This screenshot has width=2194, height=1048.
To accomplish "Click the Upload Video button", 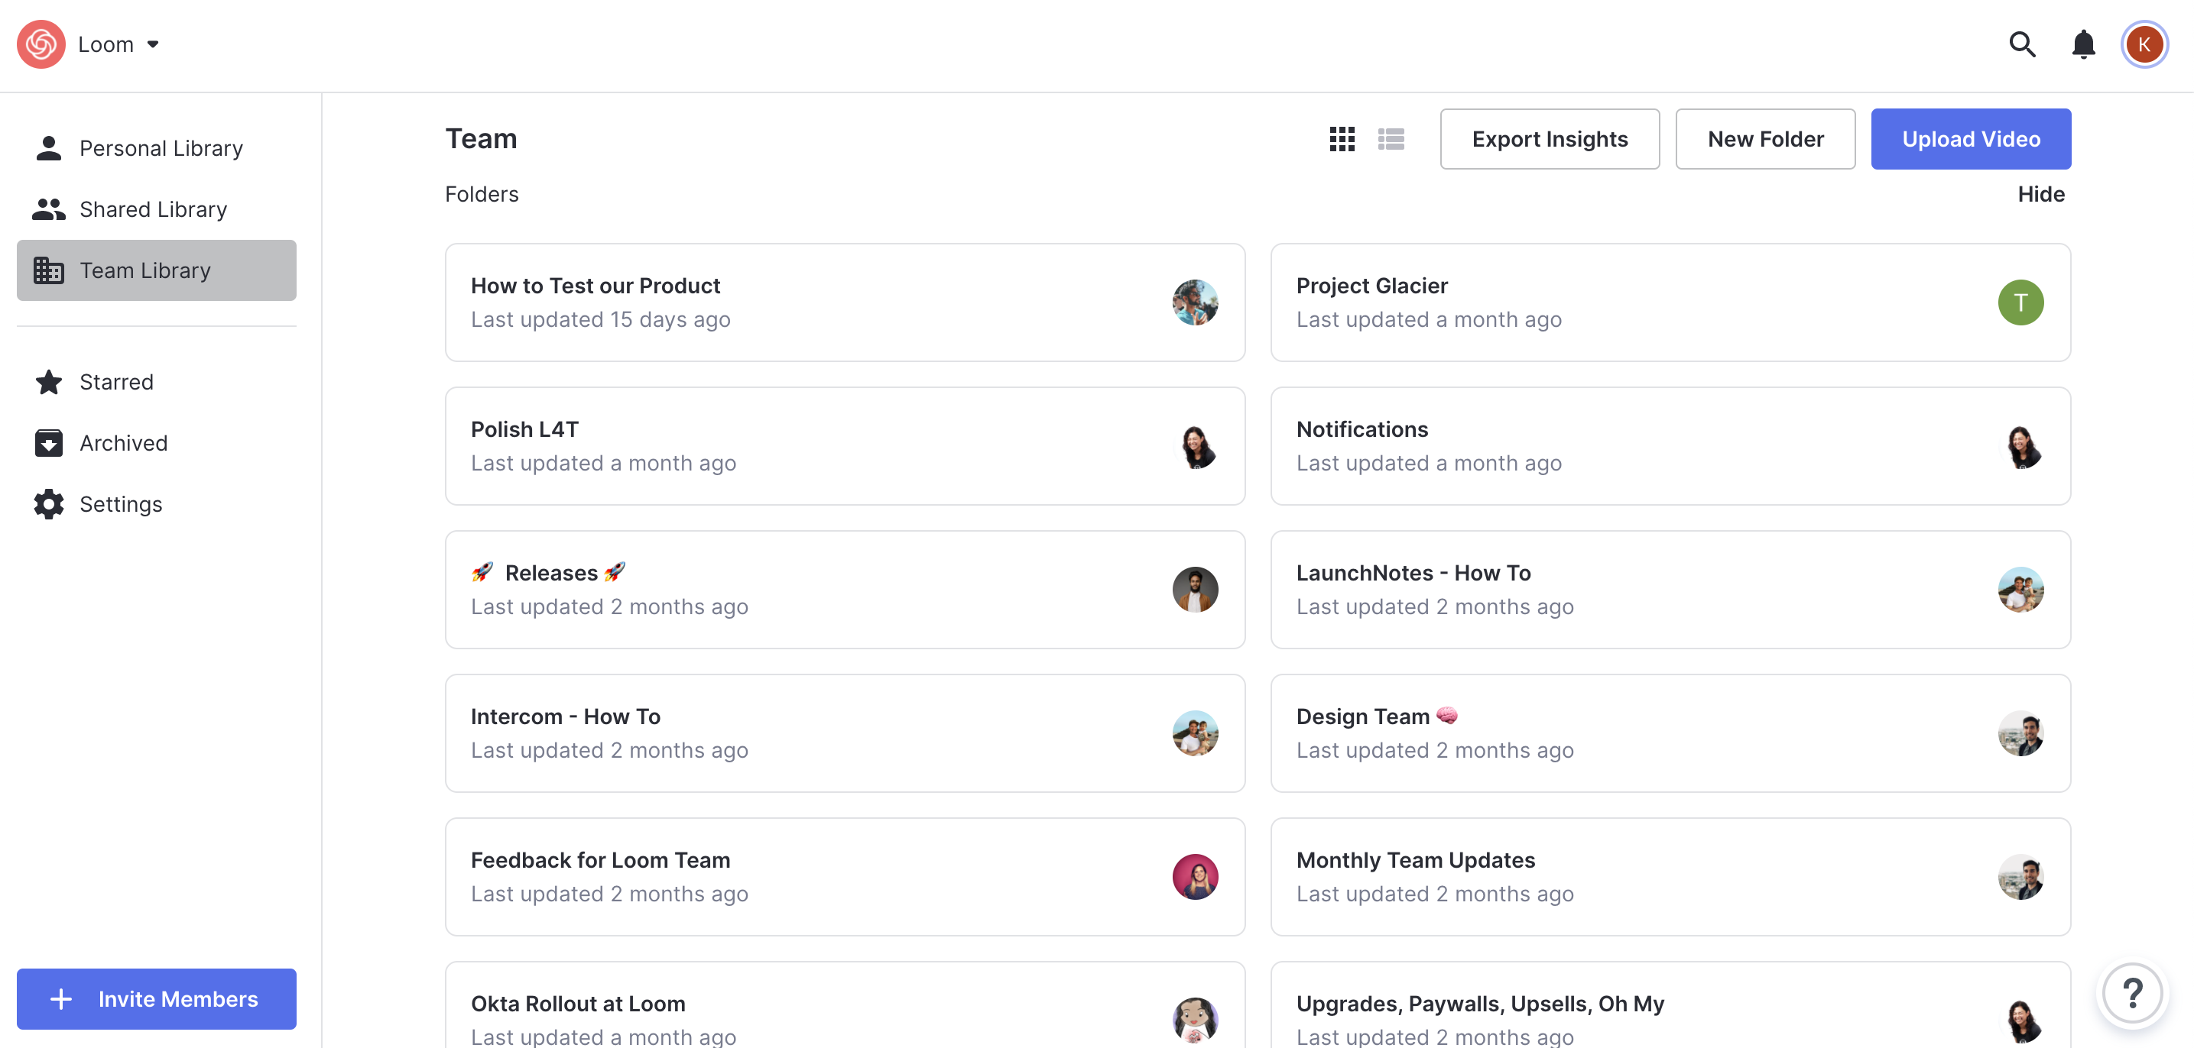I will click(1970, 139).
